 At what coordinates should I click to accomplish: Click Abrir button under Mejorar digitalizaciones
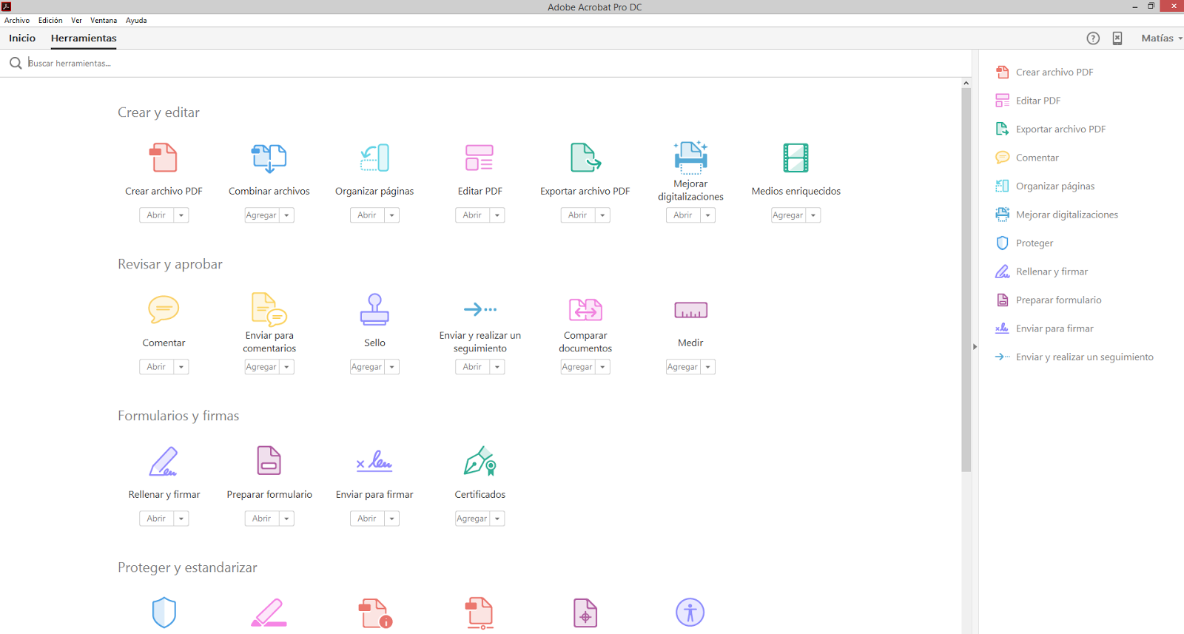(683, 215)
